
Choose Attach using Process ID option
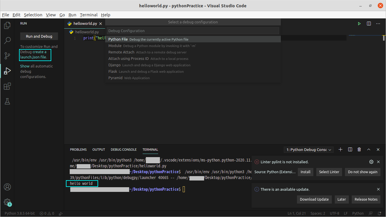pos(193,58)
